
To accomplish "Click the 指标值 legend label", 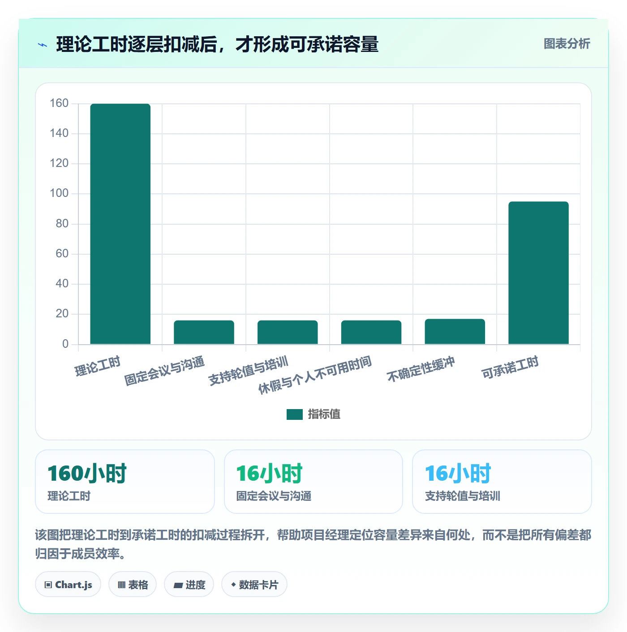I will tap(324, 414).
